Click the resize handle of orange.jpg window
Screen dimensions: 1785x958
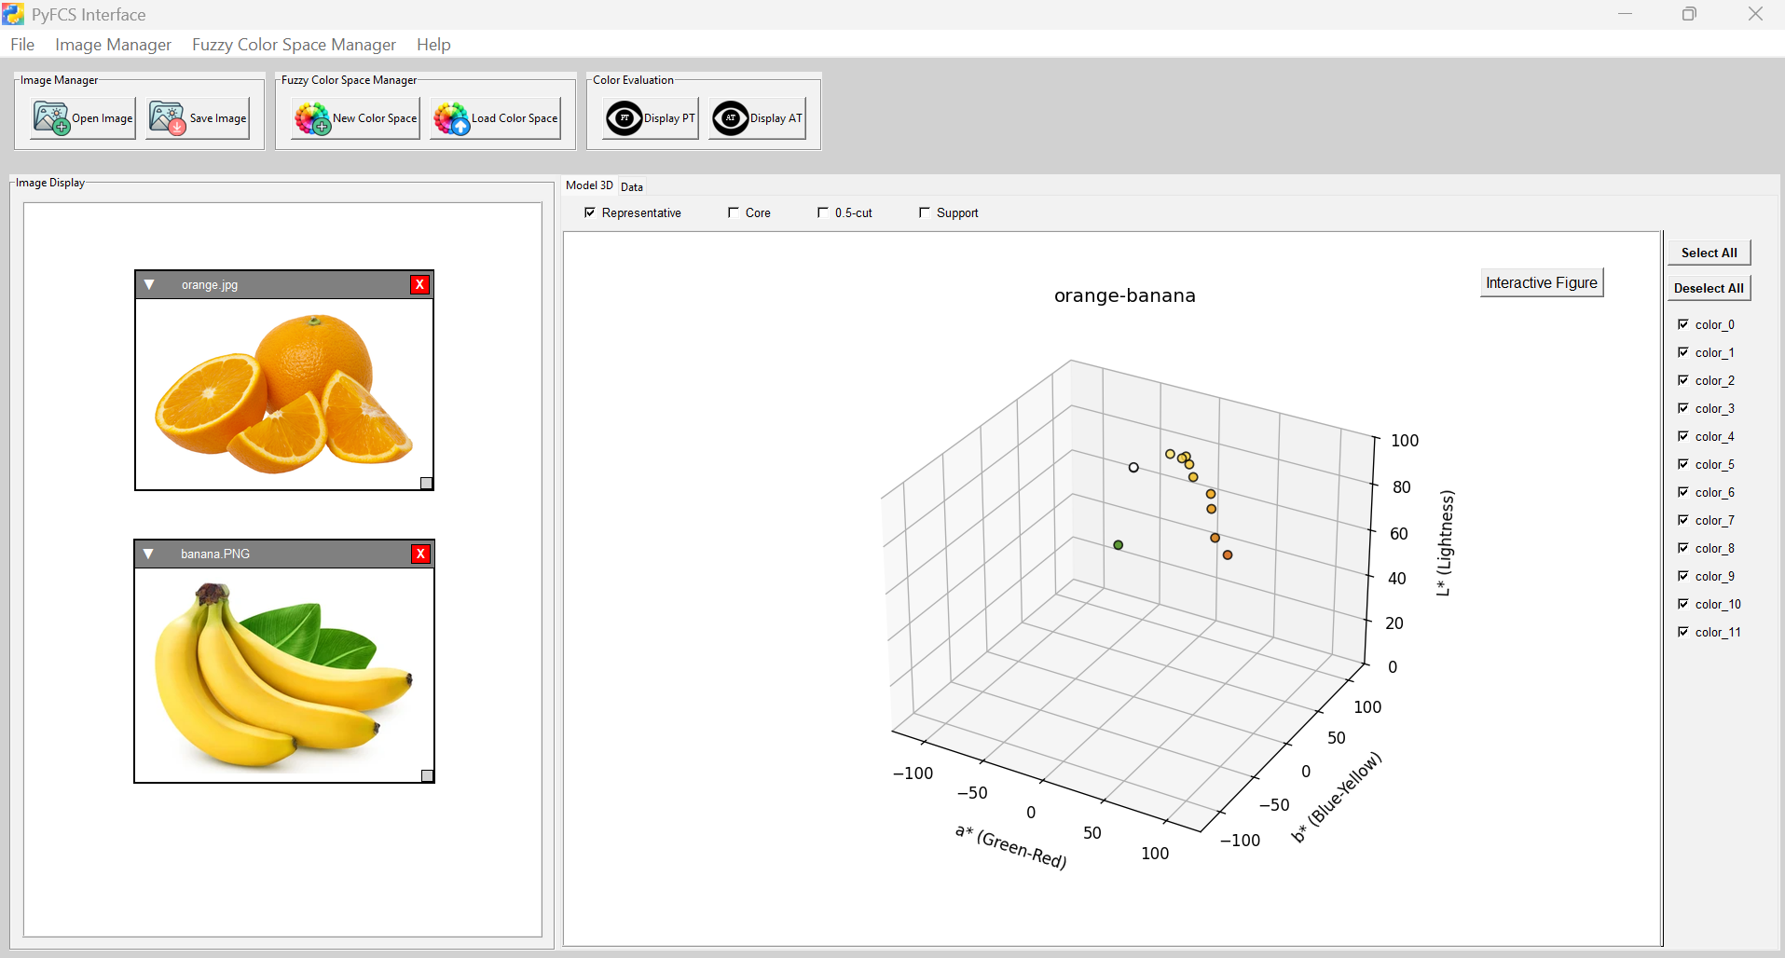[426, 483]
